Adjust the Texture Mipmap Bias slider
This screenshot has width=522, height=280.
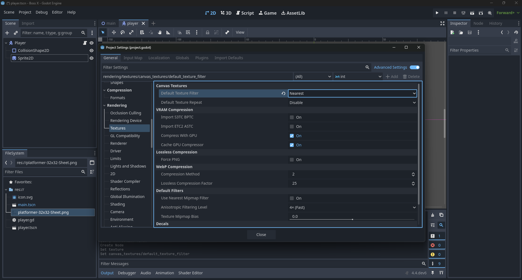coord(352,219)
